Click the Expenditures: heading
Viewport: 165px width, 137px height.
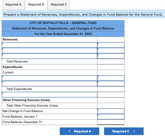(13, 67)
